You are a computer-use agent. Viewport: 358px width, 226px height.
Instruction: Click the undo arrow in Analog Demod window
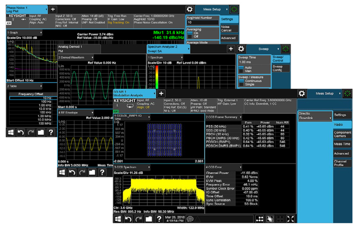[72, 173]
